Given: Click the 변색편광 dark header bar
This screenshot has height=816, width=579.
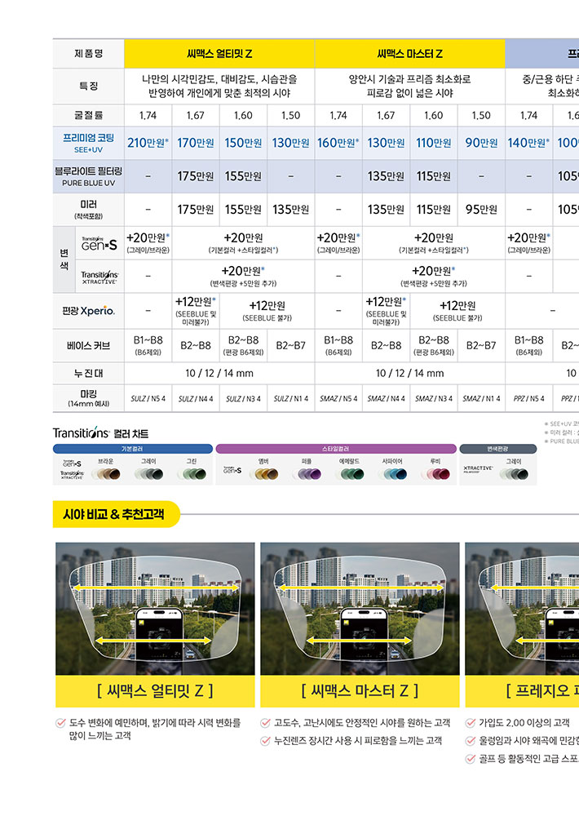Looking at the screenshot, I should point(497,449).
